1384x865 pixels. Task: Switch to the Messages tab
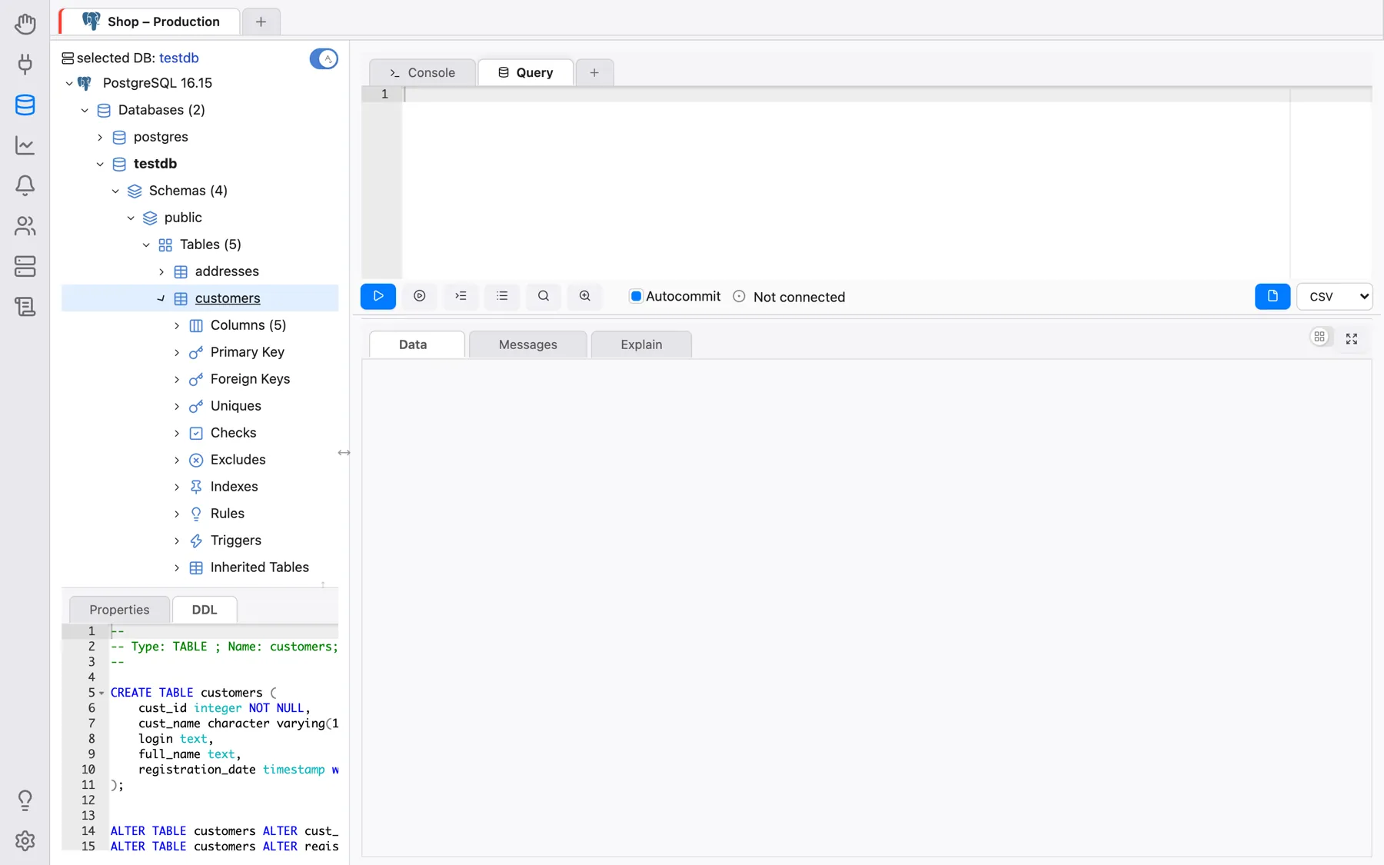click(527, 344)
